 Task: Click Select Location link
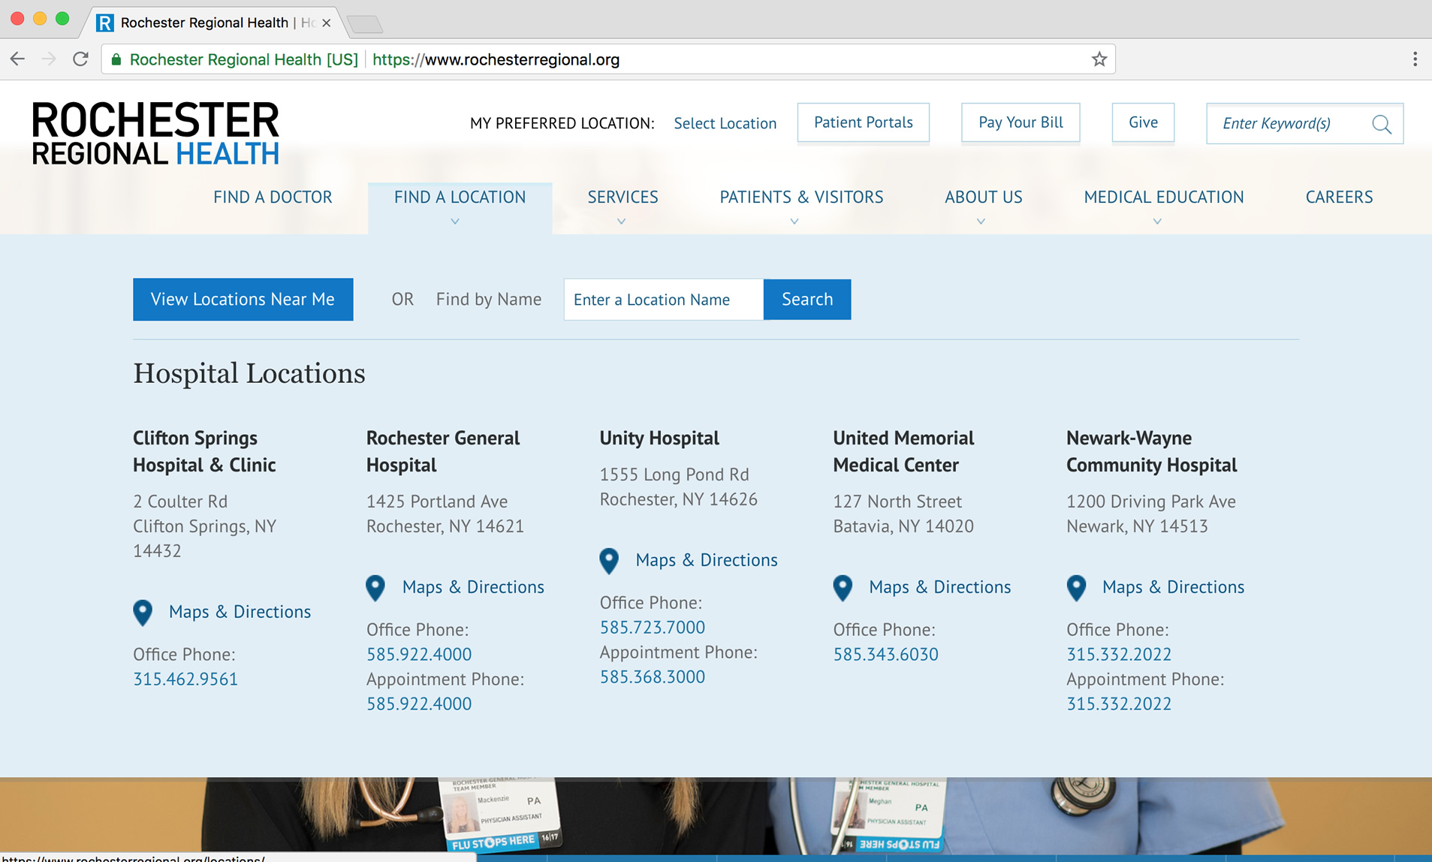[725, 124]
